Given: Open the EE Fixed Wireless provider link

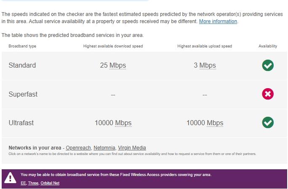Looking at the screenshot, I should coord(23,183).
